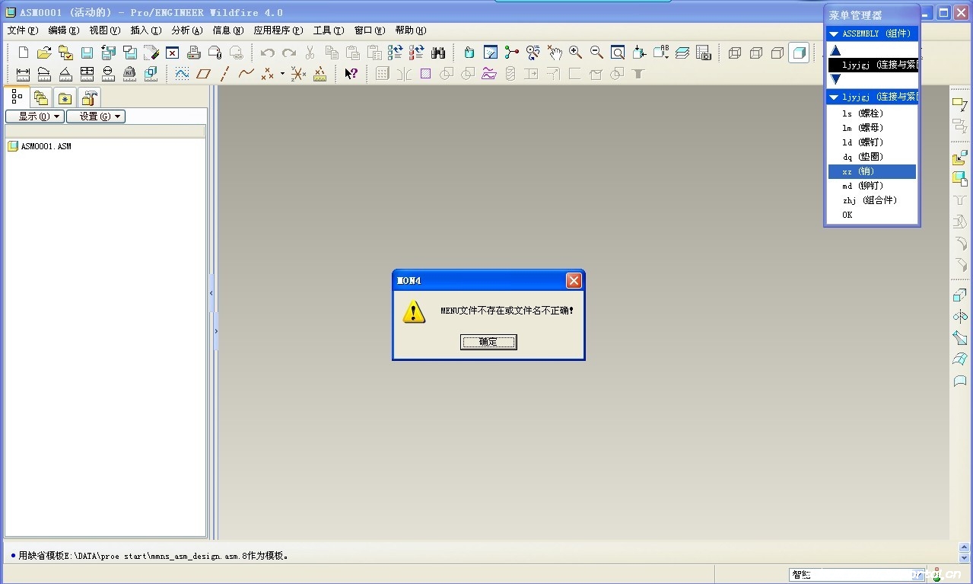Click the down arrow in Menu Manager
The width and height of the screenshot is (973, 584).
[835, 79]
